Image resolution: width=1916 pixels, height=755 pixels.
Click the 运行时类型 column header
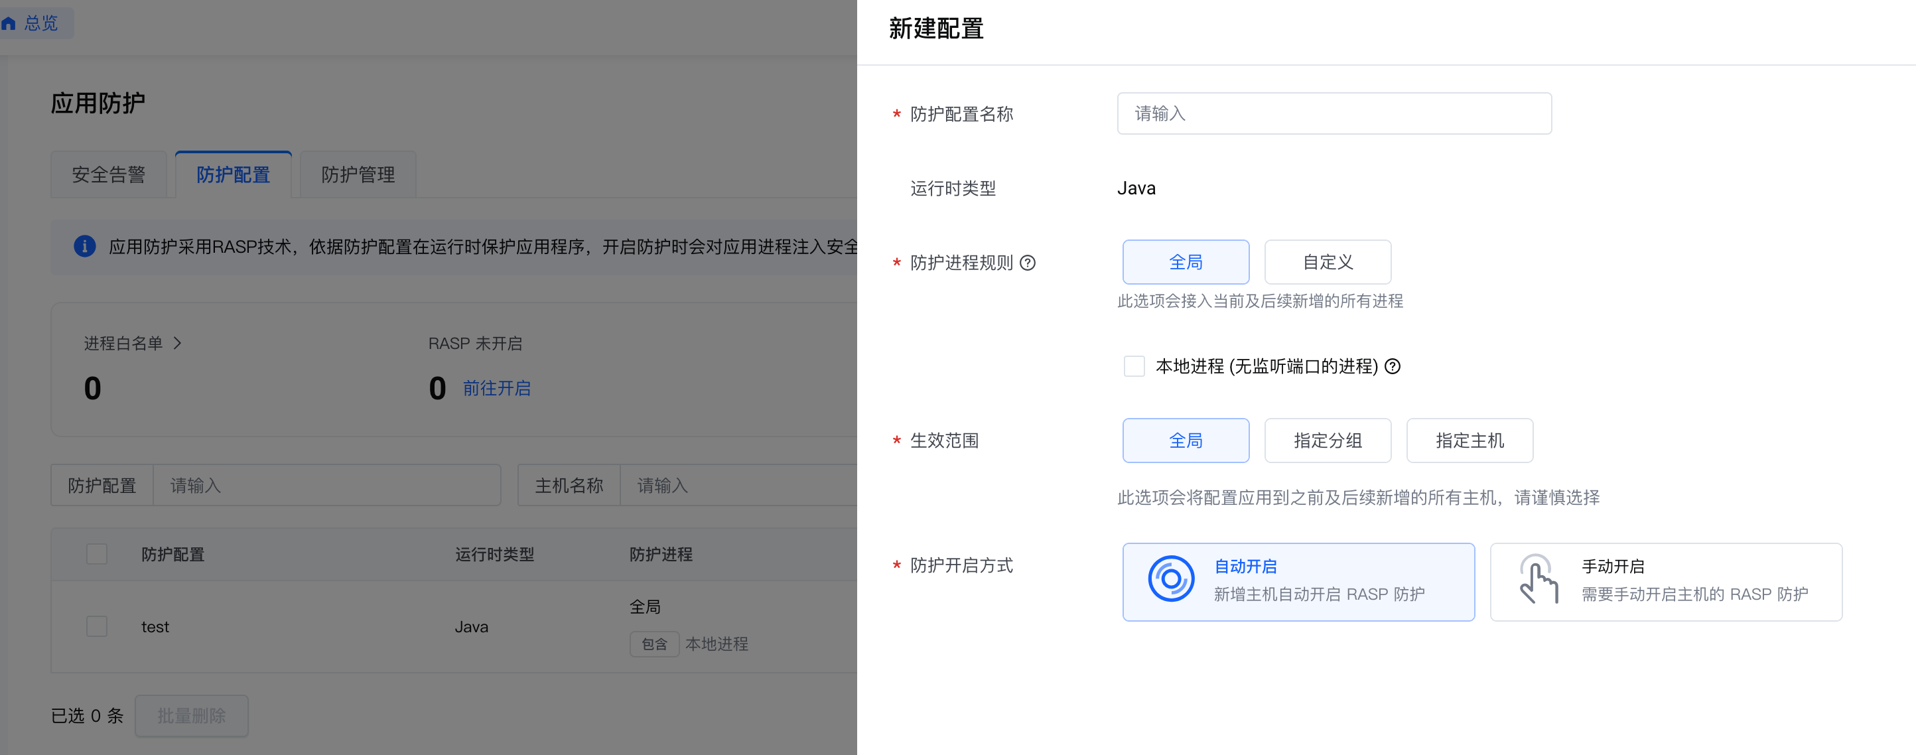pos(495,554)
